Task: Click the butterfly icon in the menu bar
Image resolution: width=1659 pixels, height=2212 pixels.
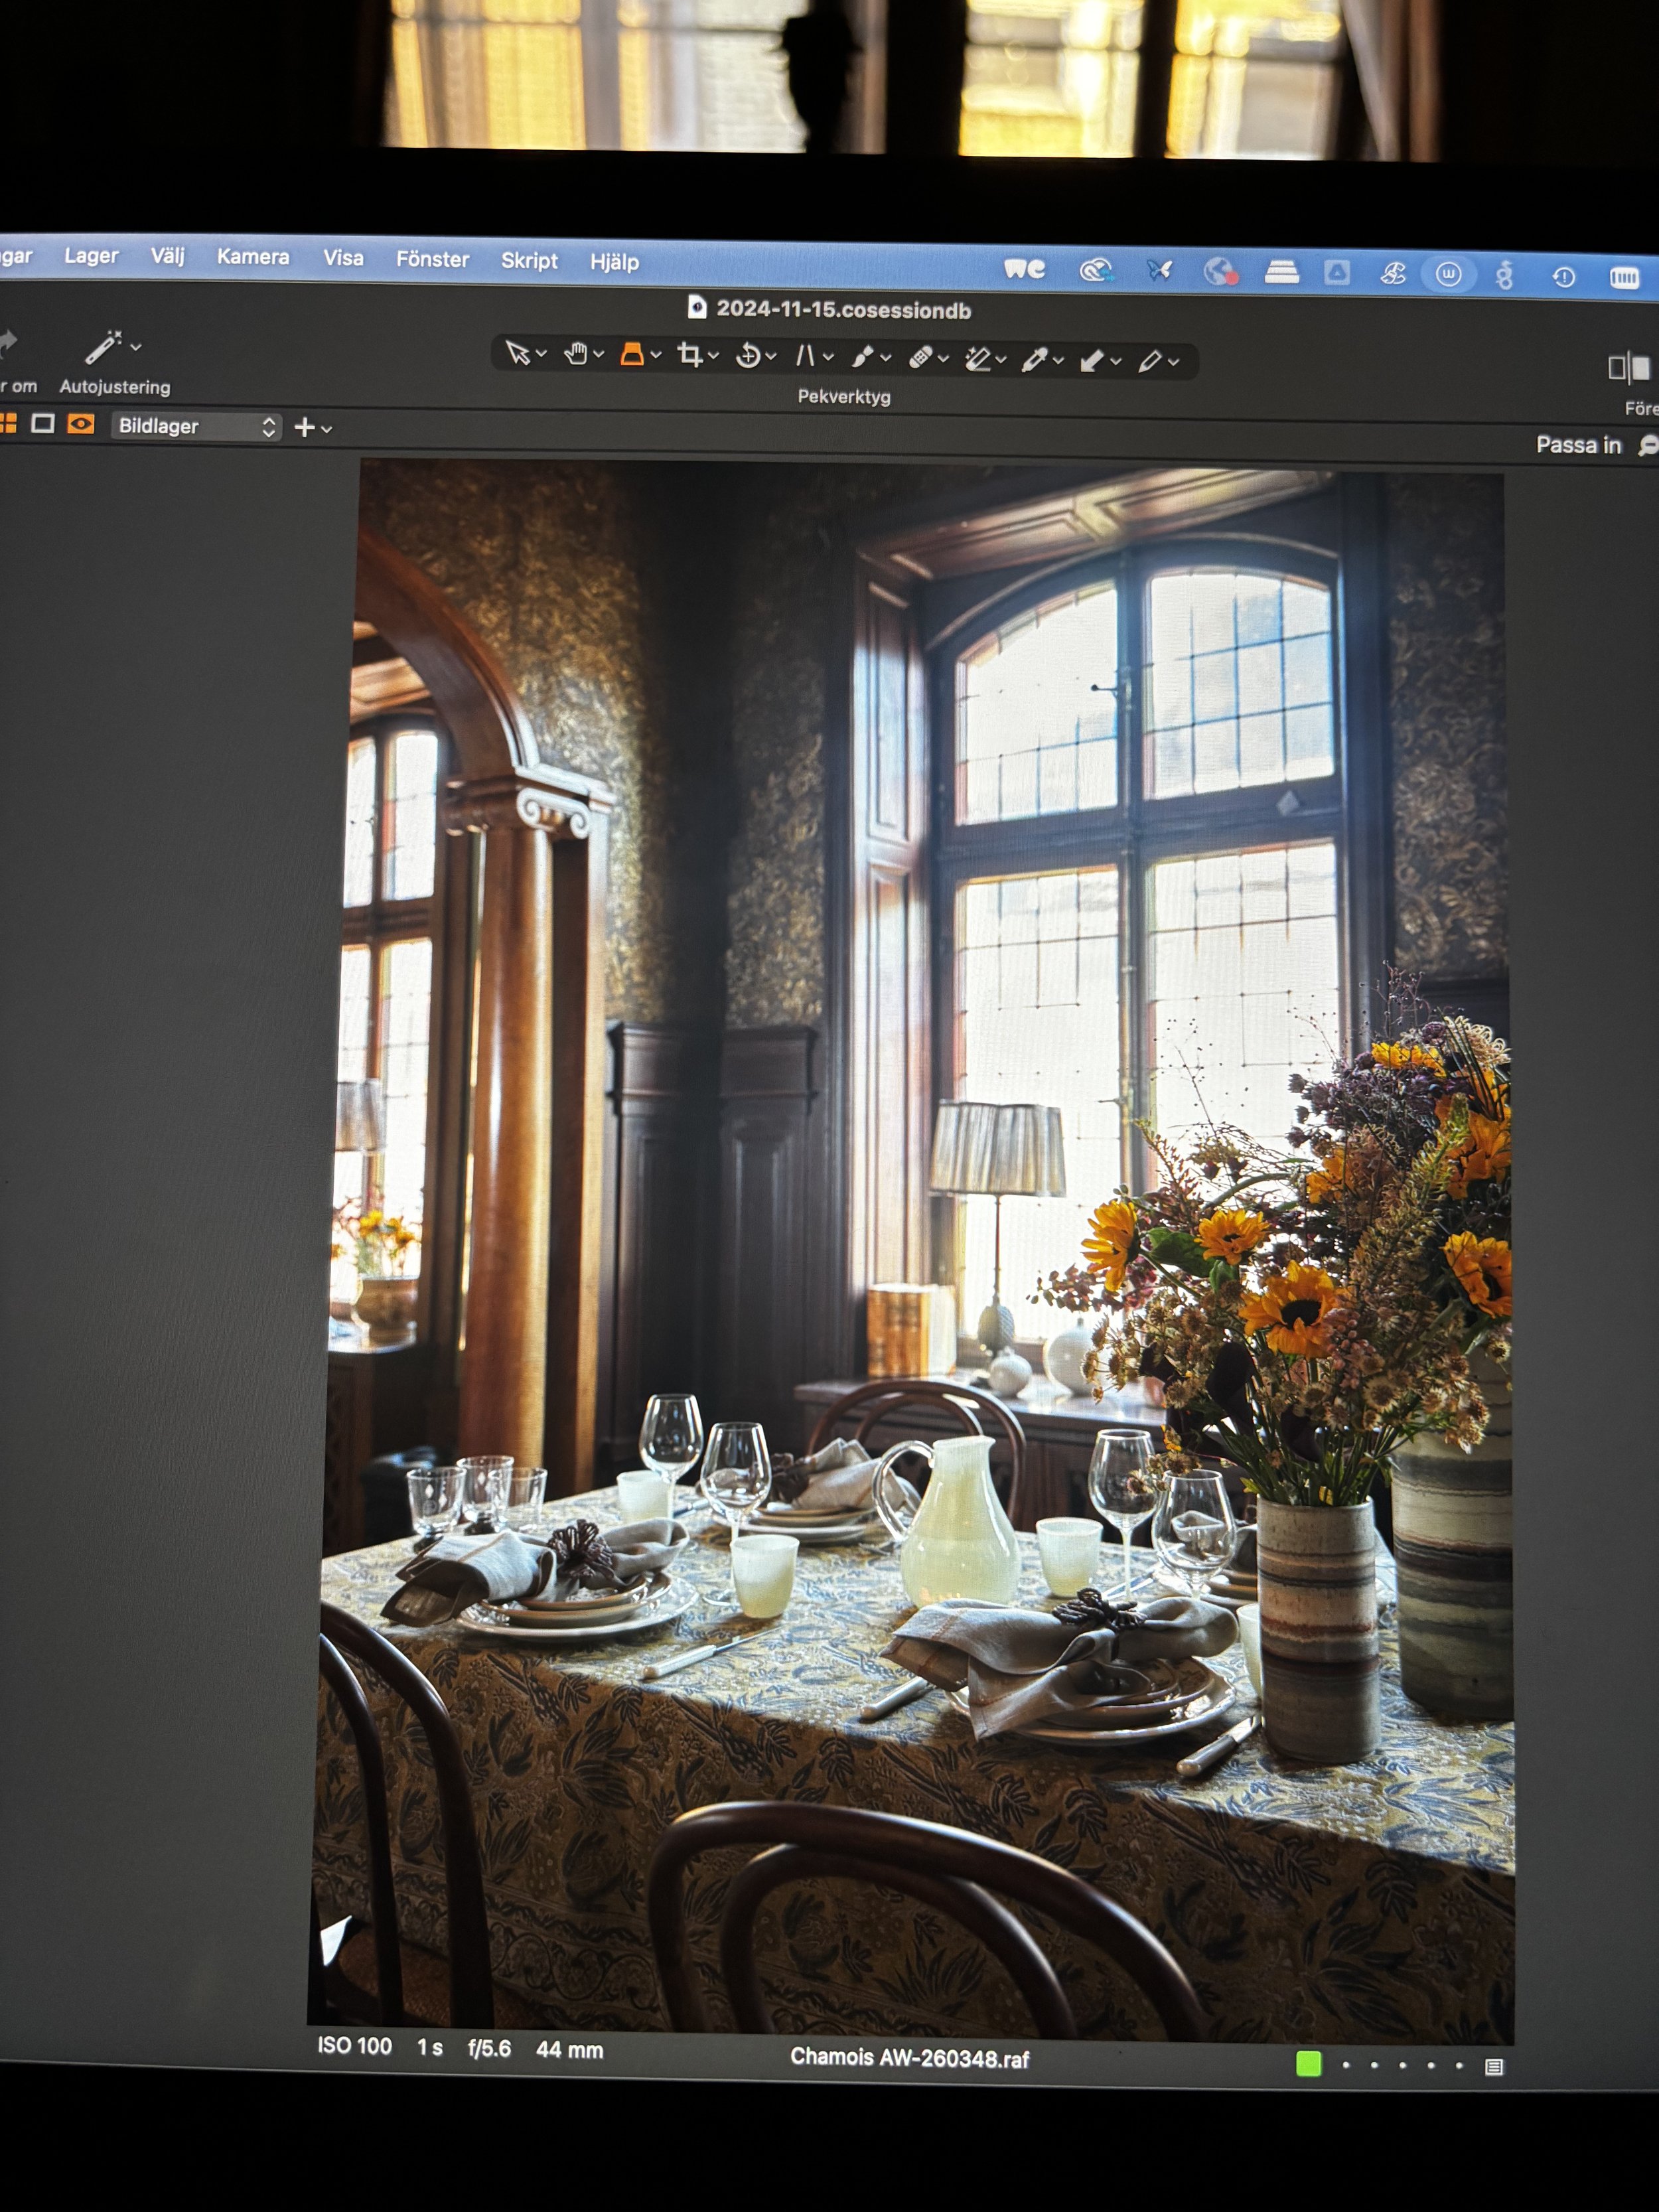Action: pos(1160,270)
